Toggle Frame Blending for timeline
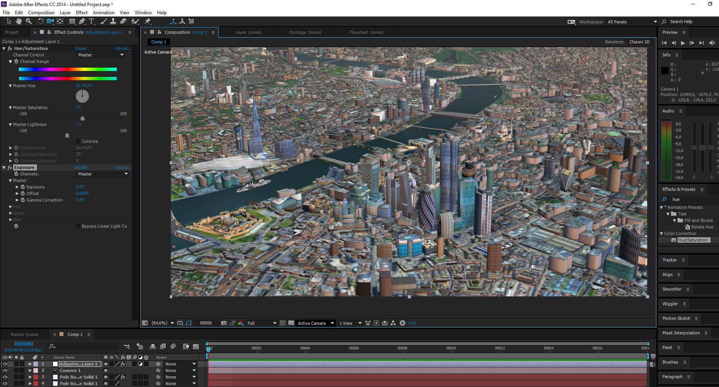Image resolution: width=719 pixels, height=387 pixels. pyautogui.click(x=163, y=346)
